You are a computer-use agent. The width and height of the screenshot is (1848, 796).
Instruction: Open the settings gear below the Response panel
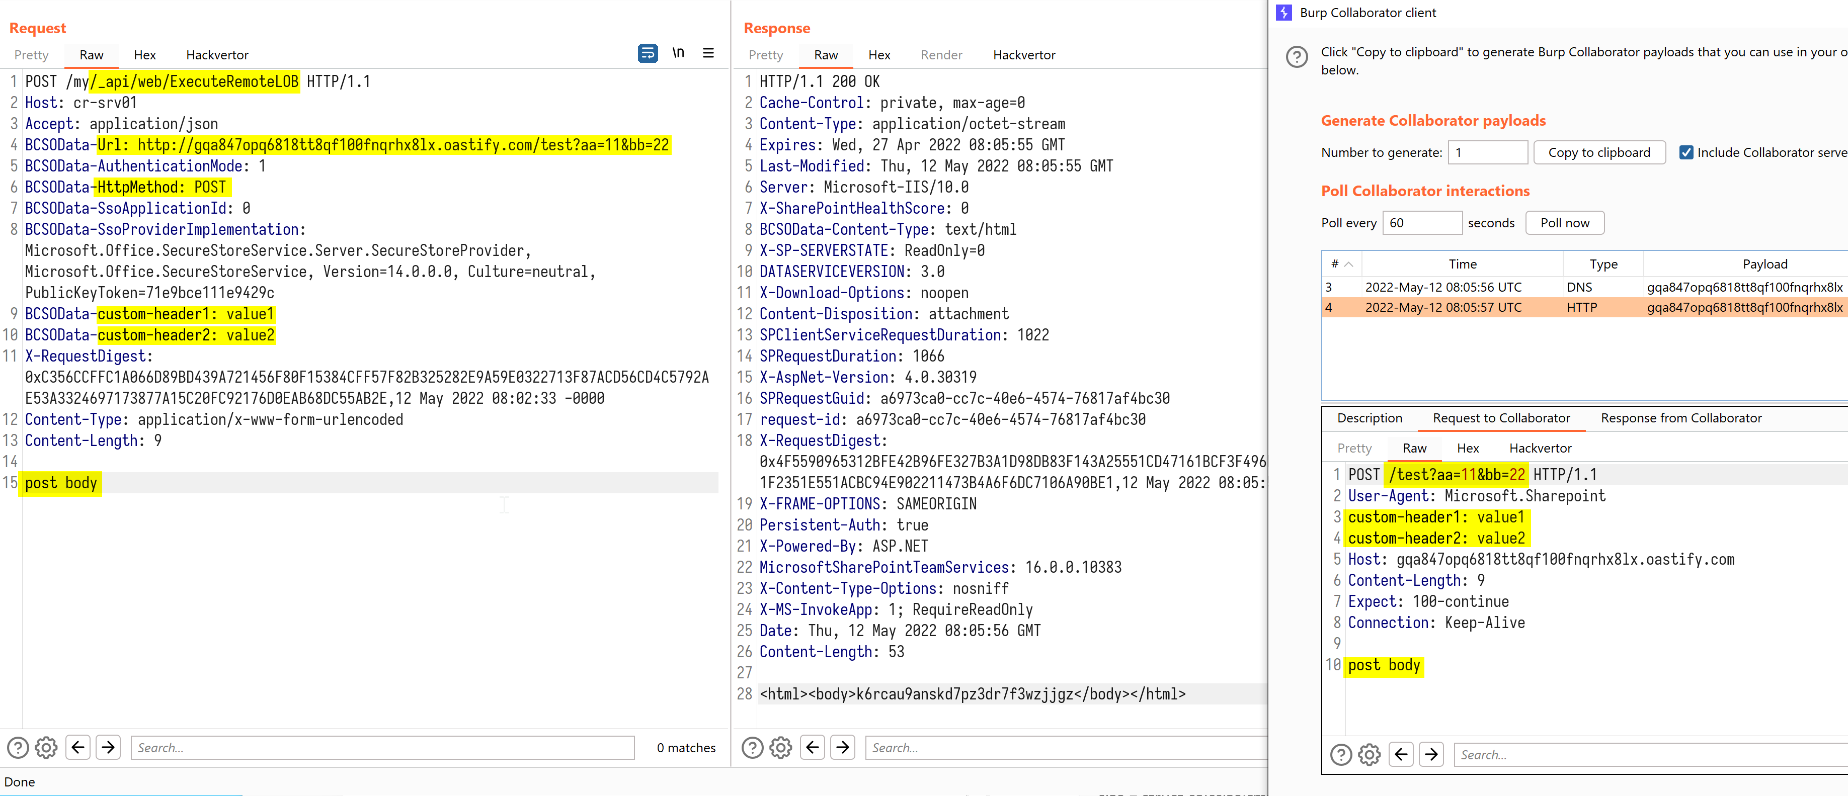pyautogui.click(x=780, y=747)
